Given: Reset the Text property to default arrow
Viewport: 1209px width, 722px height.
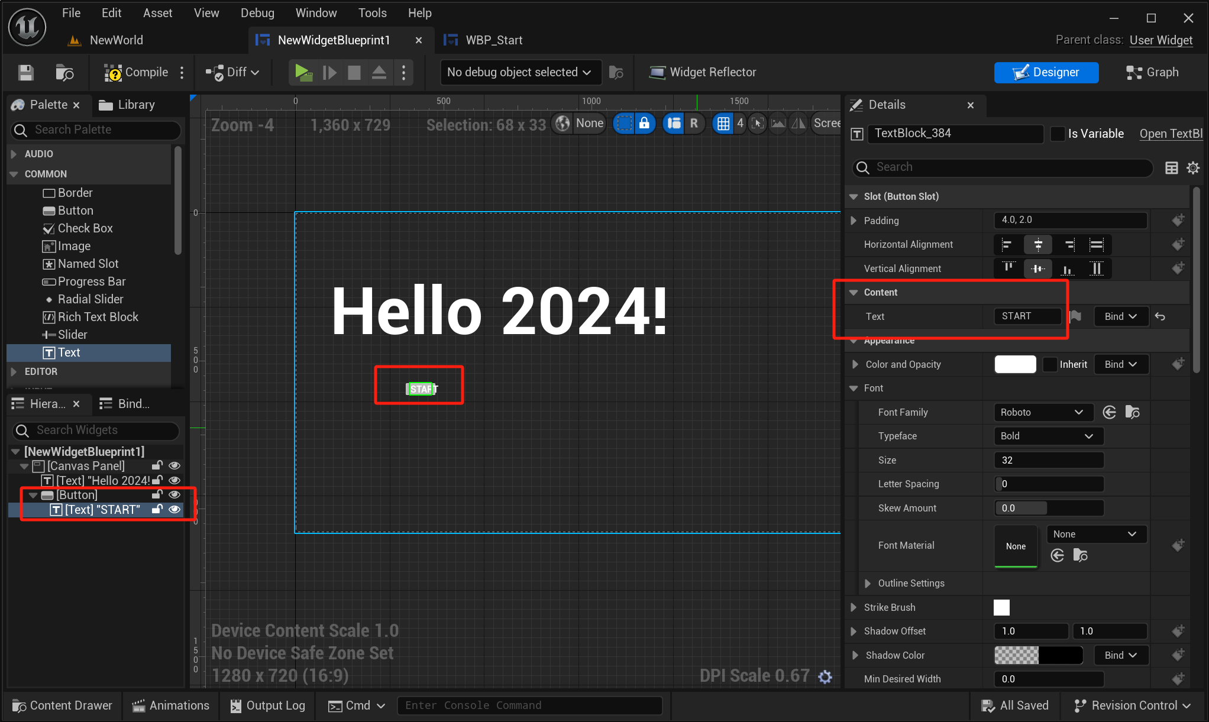Looking at the screenshot, I should (1160, 316).
